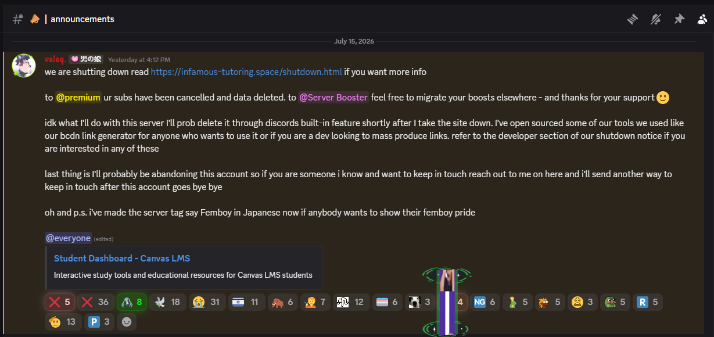This screenshot has width=714, height=337.
Task: Toggle transgender flag reaction with count 6
Action: point(388,302)
